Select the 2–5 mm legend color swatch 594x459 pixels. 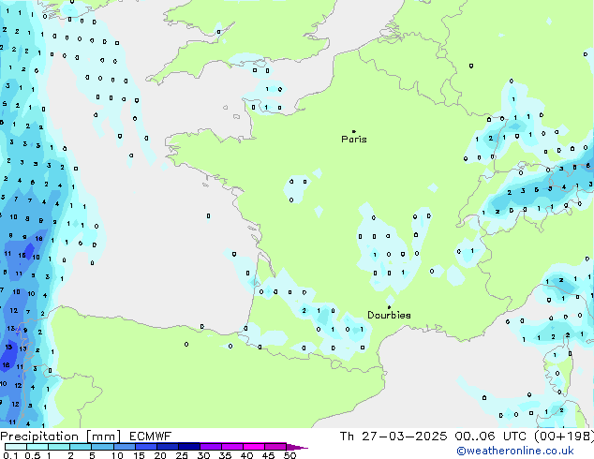tap(81, 447)
